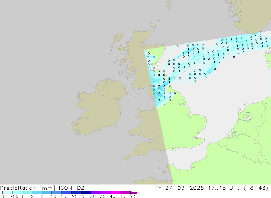271x198 pixels.
Task: Choose the 5–10 mm light blue swatch
Action: pos(47,193)
